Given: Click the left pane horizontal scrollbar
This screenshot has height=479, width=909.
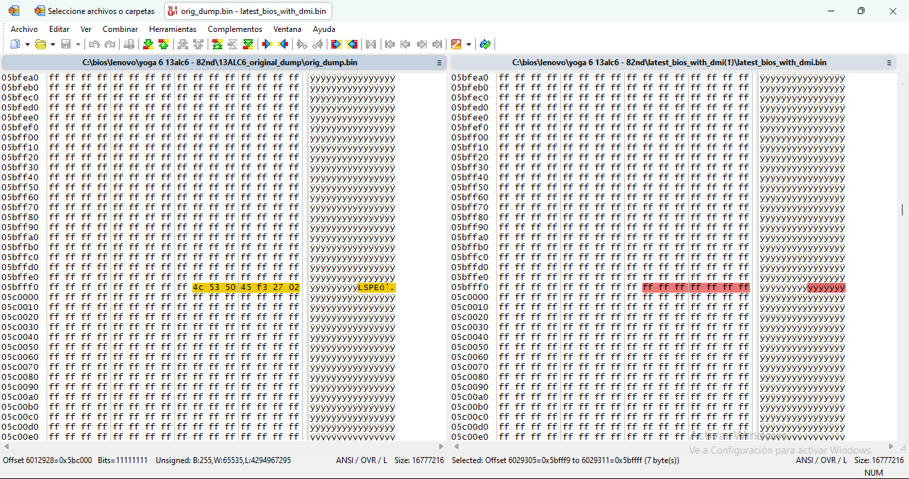Looking at the screenshot, I should click(x=223, y=446).
